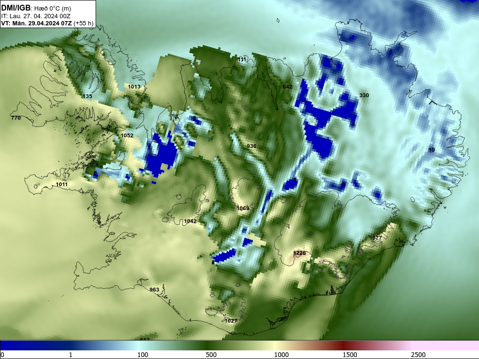Click the 770 height value on map
This screenshot has height=359, width=479.
16,118
